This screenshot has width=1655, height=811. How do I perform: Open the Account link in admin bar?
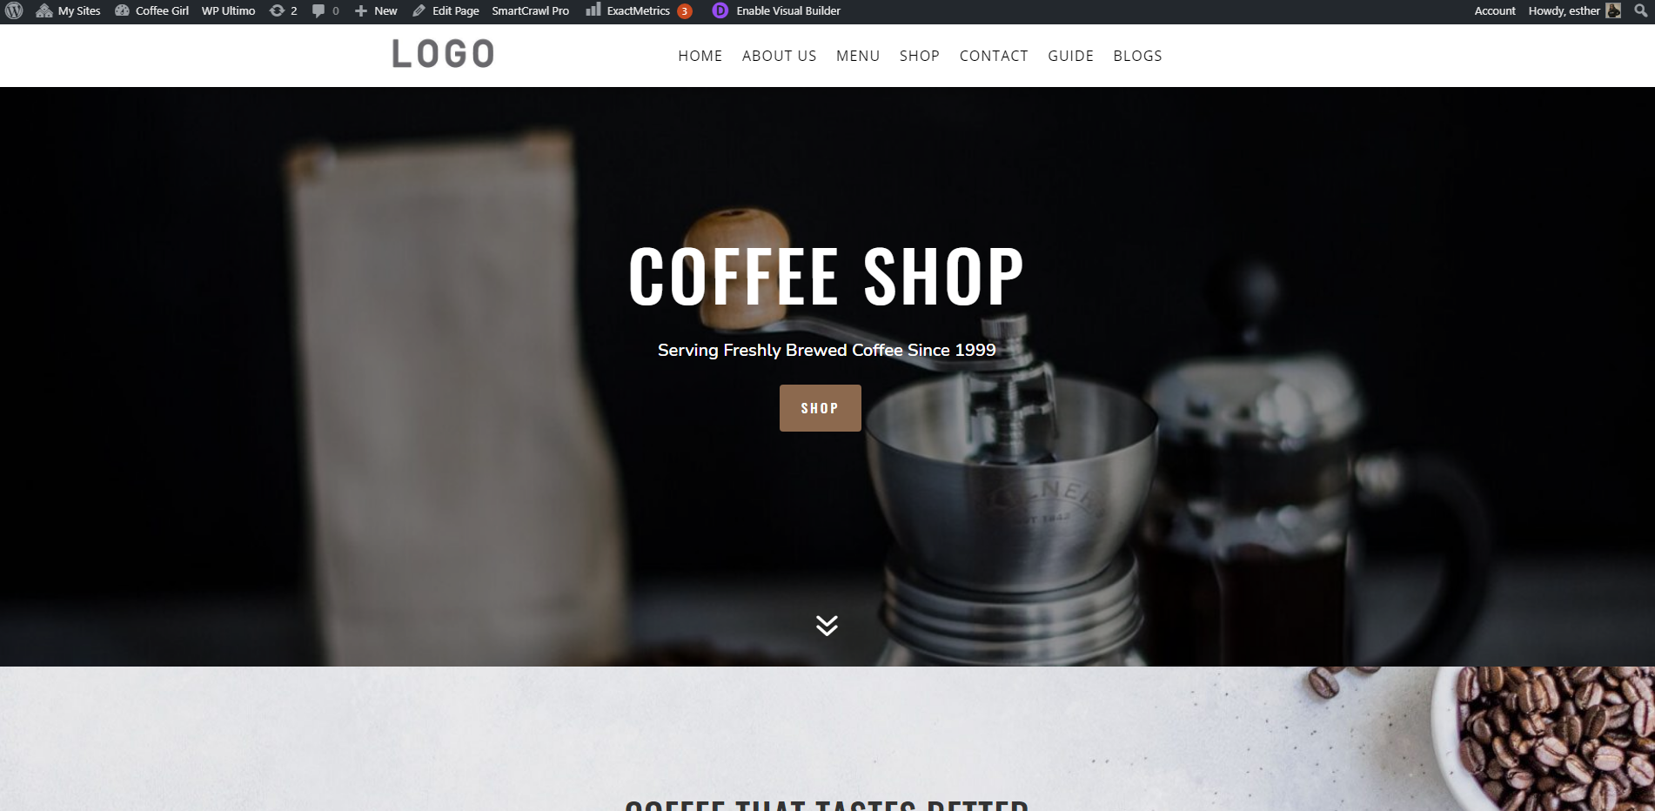(1495, 11)
